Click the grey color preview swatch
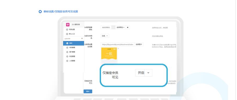Screen dimensions: 237x100 pos(113,27)
